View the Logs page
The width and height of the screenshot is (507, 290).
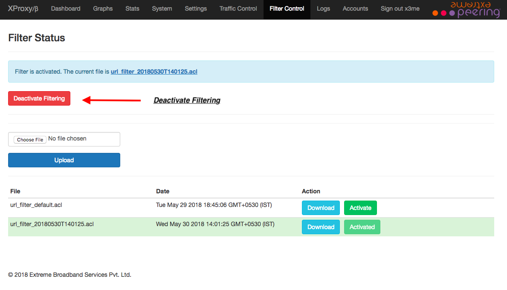323,9
